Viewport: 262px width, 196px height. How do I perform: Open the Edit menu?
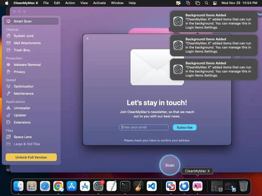tap(57, 3)
